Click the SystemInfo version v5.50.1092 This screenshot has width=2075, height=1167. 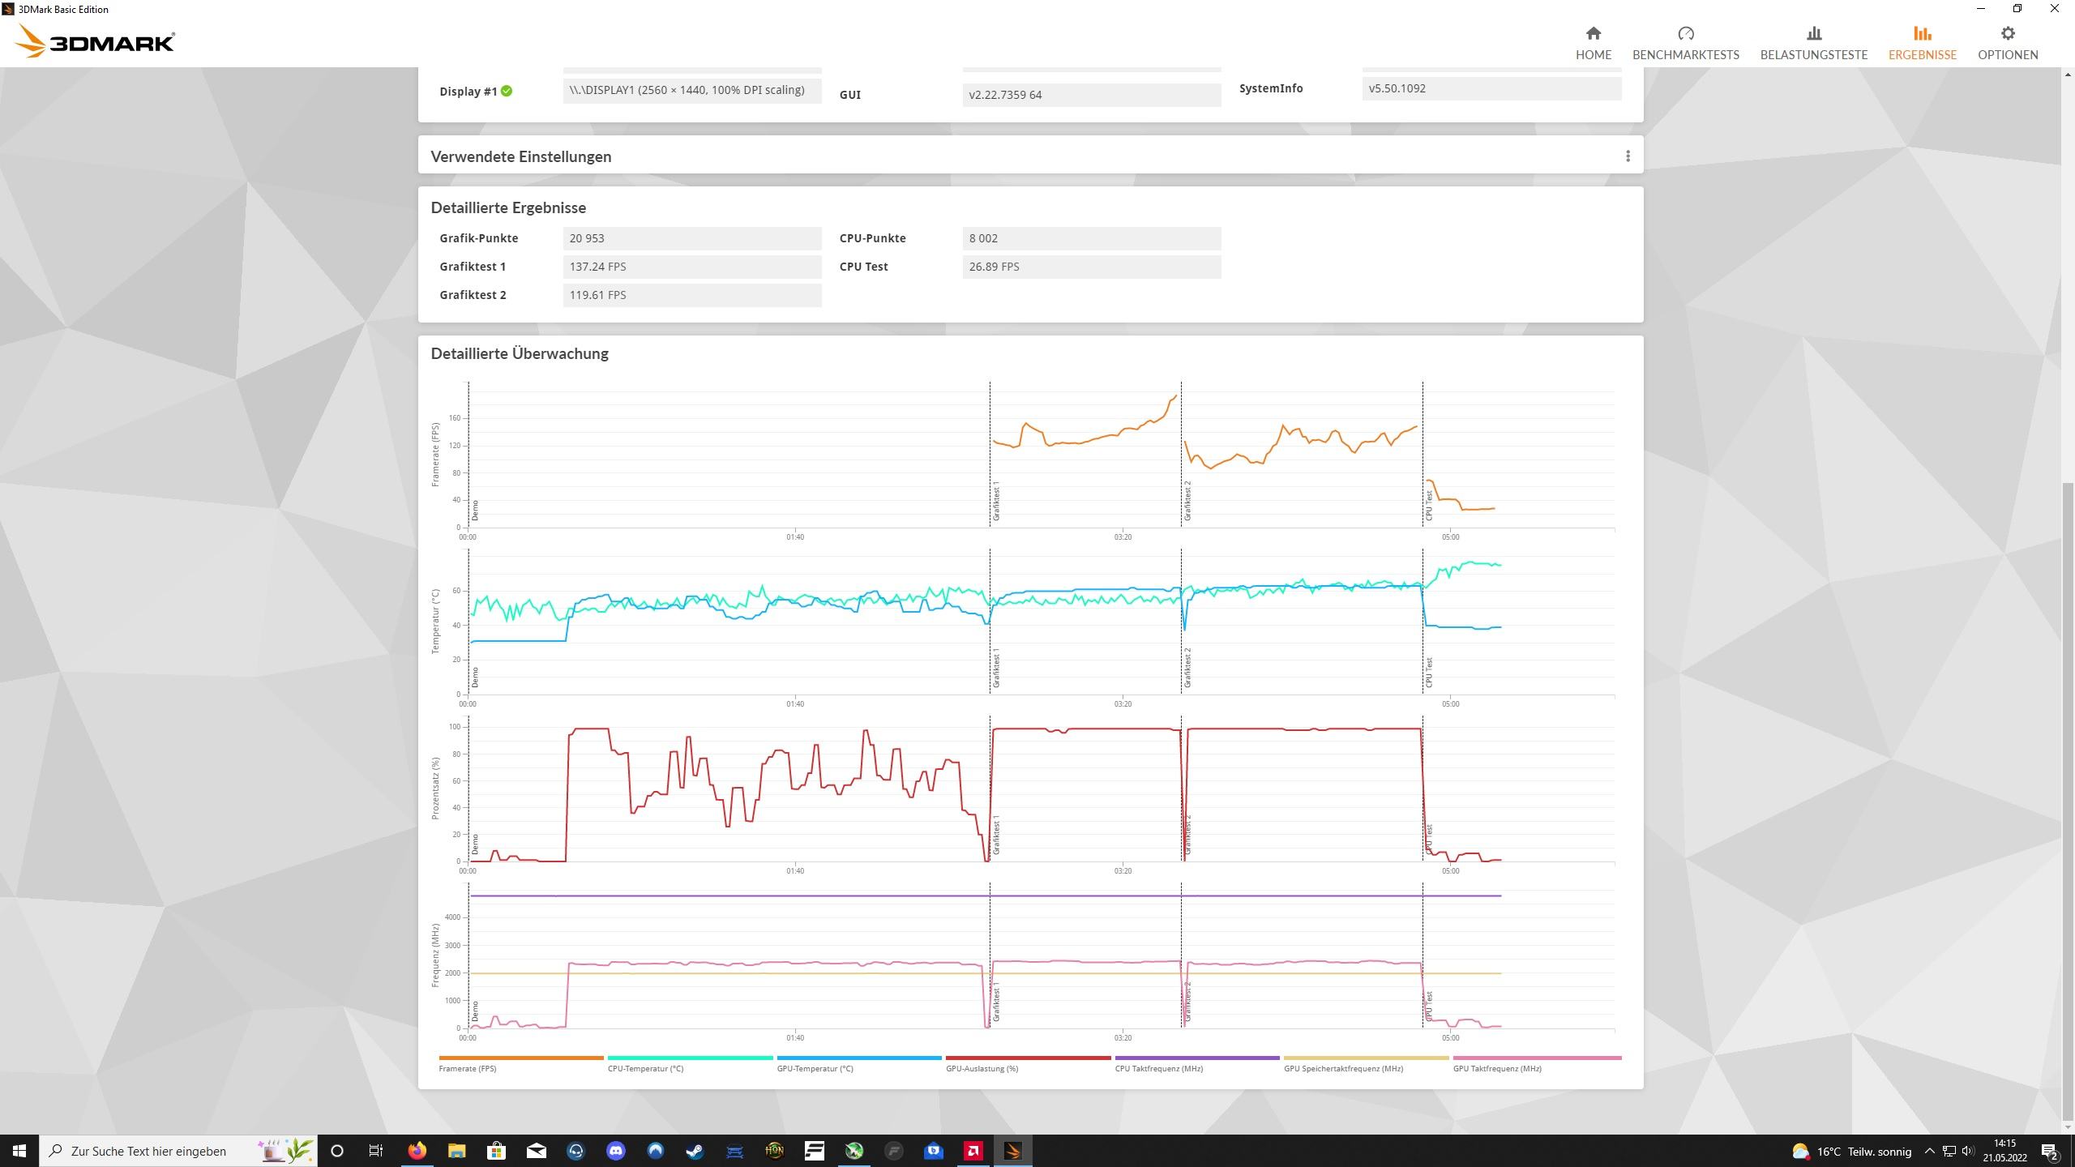(x=1491, y=88)
